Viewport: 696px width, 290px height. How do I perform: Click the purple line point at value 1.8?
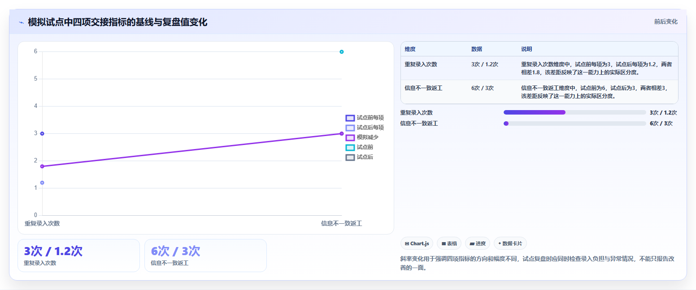click(42, 166)
